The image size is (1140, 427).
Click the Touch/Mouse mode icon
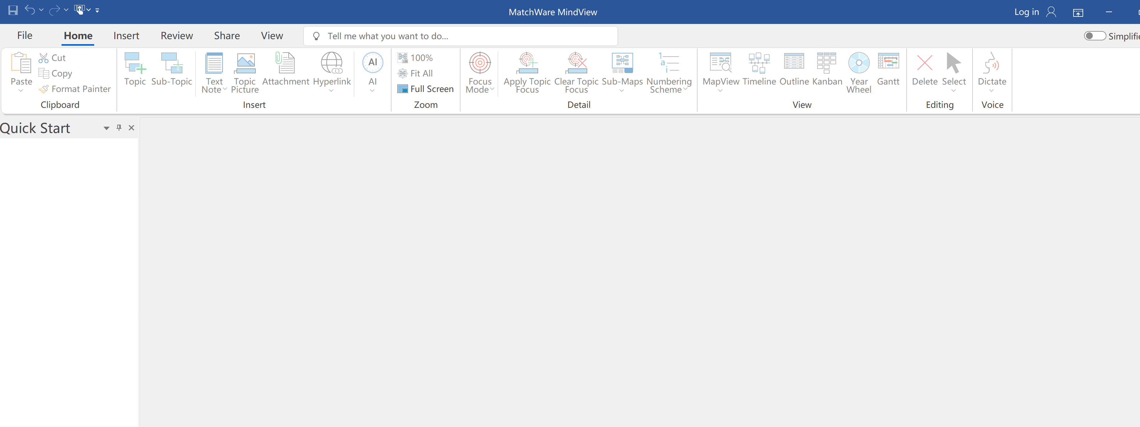(x=79, y=10)
